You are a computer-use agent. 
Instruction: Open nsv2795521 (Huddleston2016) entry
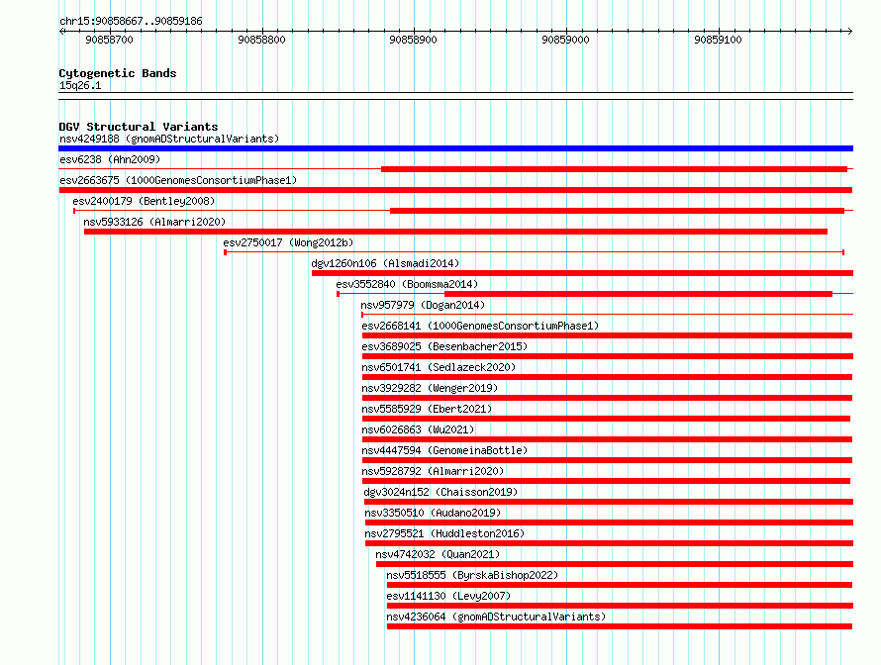[444, 533]
